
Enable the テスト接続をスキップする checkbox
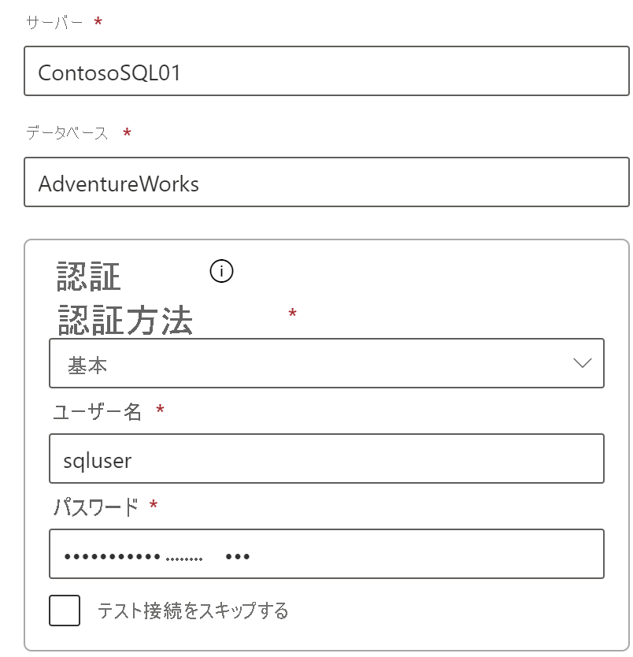point(65,611)
